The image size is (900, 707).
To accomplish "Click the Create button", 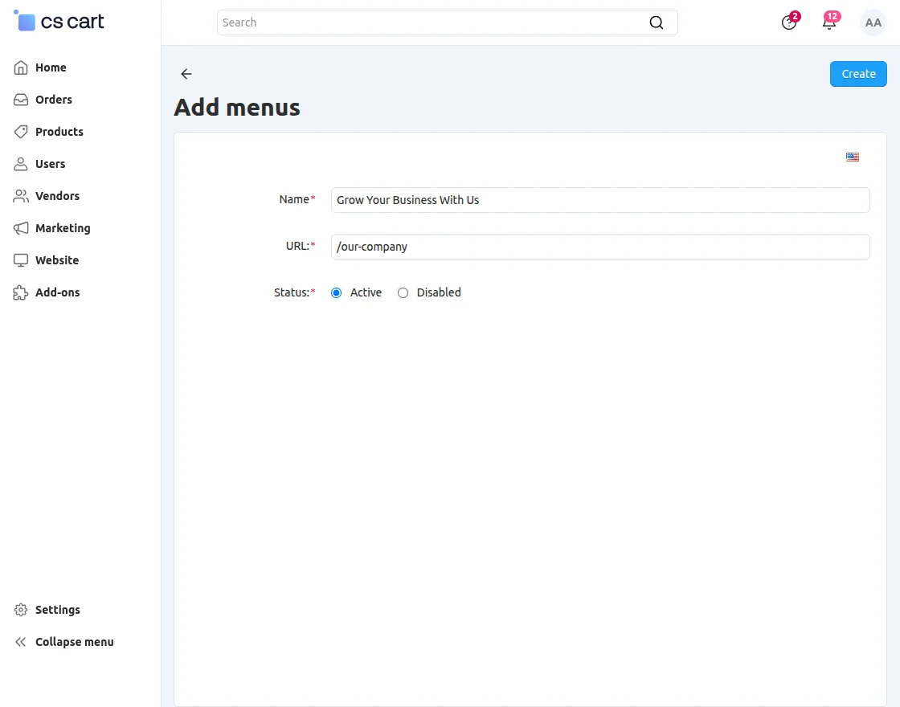I will (x=858, y=73).
